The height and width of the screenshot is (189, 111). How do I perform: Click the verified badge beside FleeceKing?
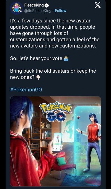coord(46,5)
